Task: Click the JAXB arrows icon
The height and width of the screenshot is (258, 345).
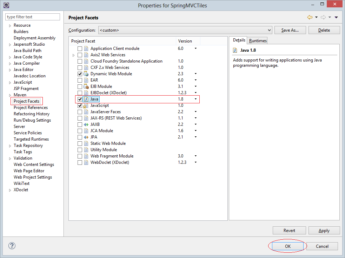Action: [86, 124]
